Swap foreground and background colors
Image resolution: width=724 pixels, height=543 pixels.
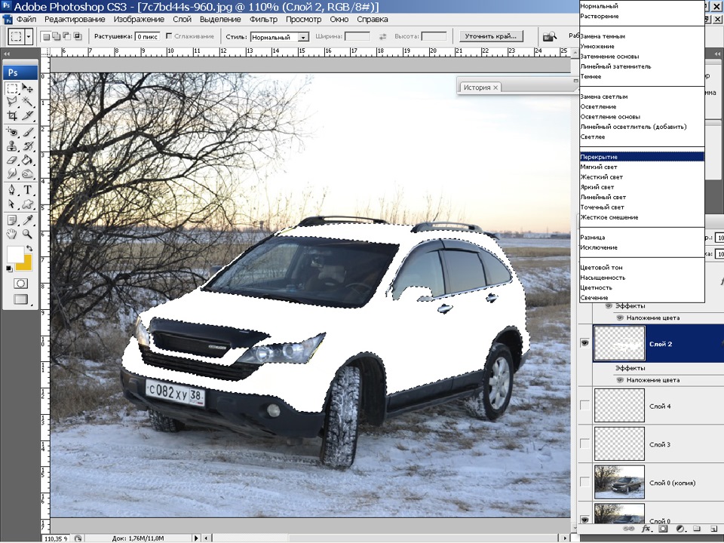[29, 248]
